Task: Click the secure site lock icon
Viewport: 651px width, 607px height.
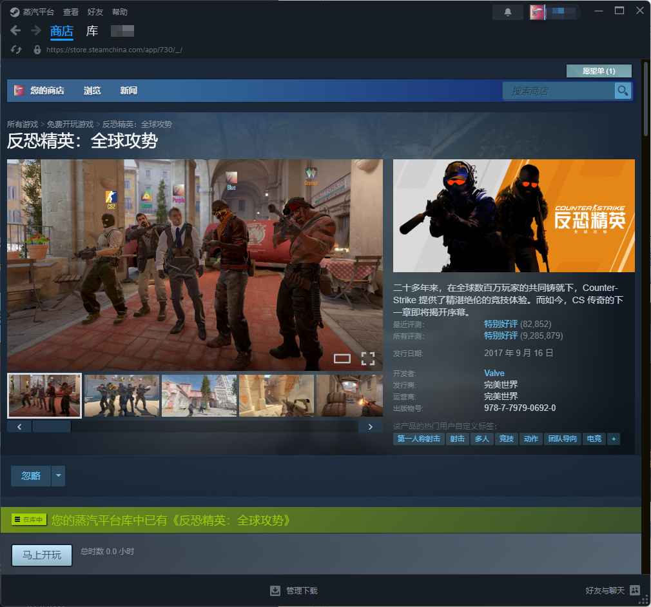Action: click(x=37, y=49)
